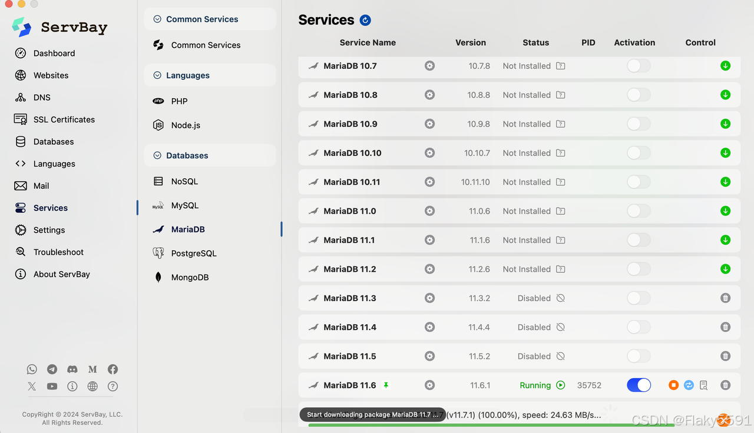Collapse the Databases section header
This screenshot has width=754, height=433.
(x=210, y=155)
